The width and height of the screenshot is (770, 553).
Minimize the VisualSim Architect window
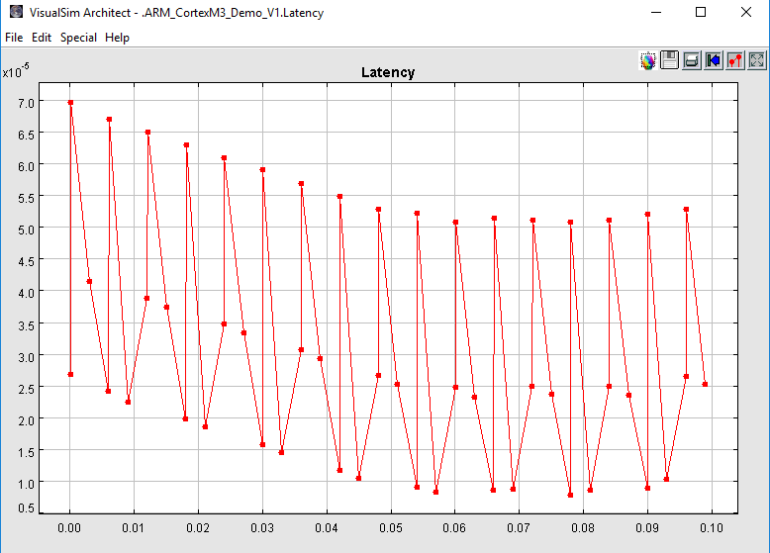(x=655, y=13)
